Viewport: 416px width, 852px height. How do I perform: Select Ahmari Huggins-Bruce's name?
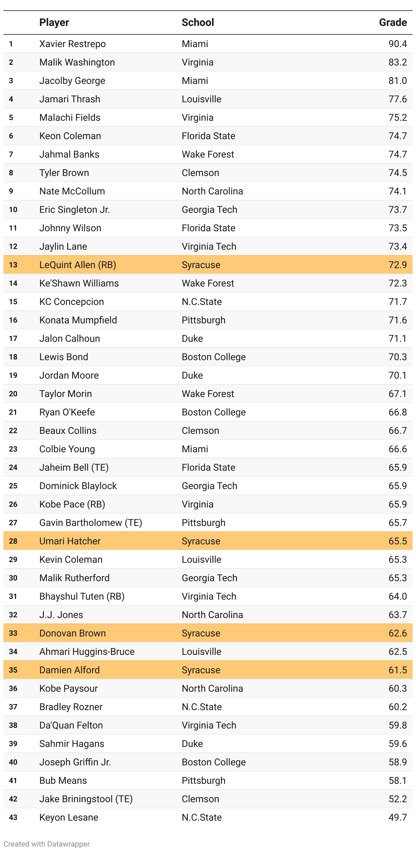[x=87, y=651]
